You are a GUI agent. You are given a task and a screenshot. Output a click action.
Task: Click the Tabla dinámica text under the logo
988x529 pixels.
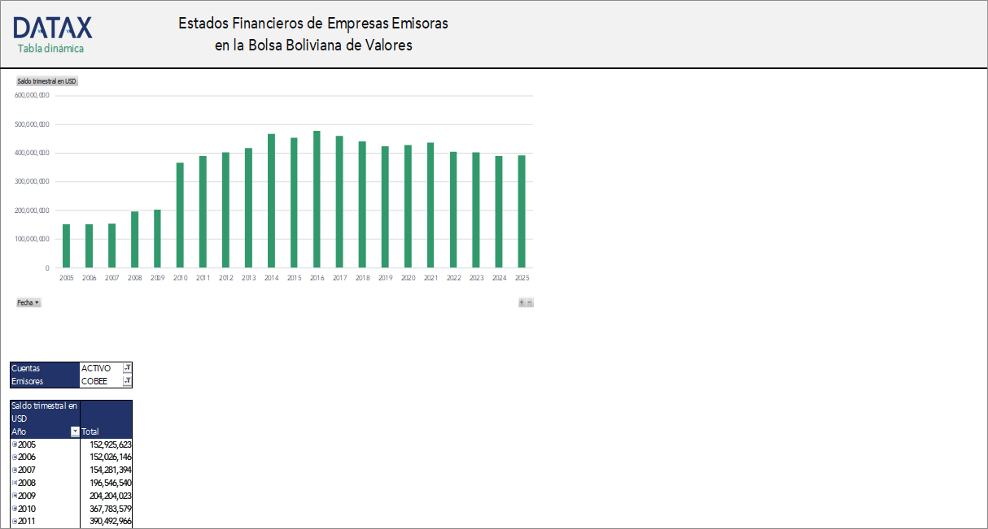[x=50, y=48]
